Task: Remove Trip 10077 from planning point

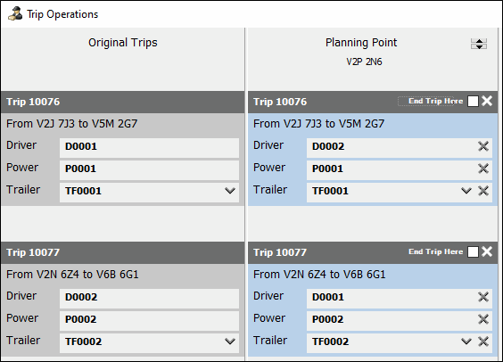Action: coord(487,251)
